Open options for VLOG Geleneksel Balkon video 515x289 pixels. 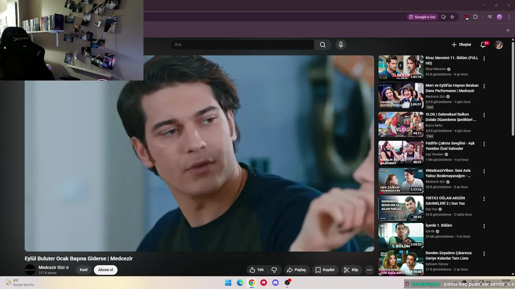click(x=484, y=115)
